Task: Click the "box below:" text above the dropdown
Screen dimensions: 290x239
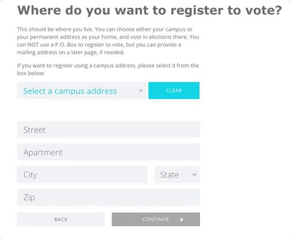Action: (31, 73)
